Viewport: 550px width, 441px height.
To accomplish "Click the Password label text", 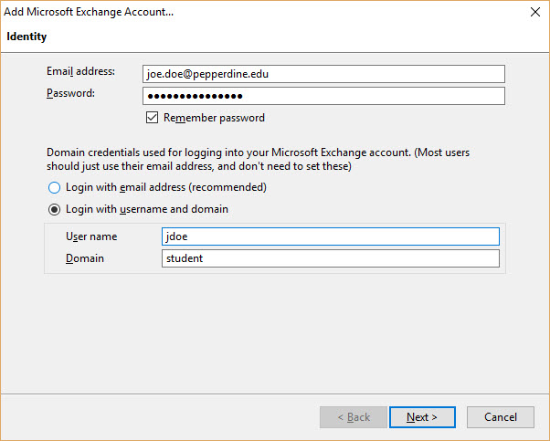I will (70, 93).
